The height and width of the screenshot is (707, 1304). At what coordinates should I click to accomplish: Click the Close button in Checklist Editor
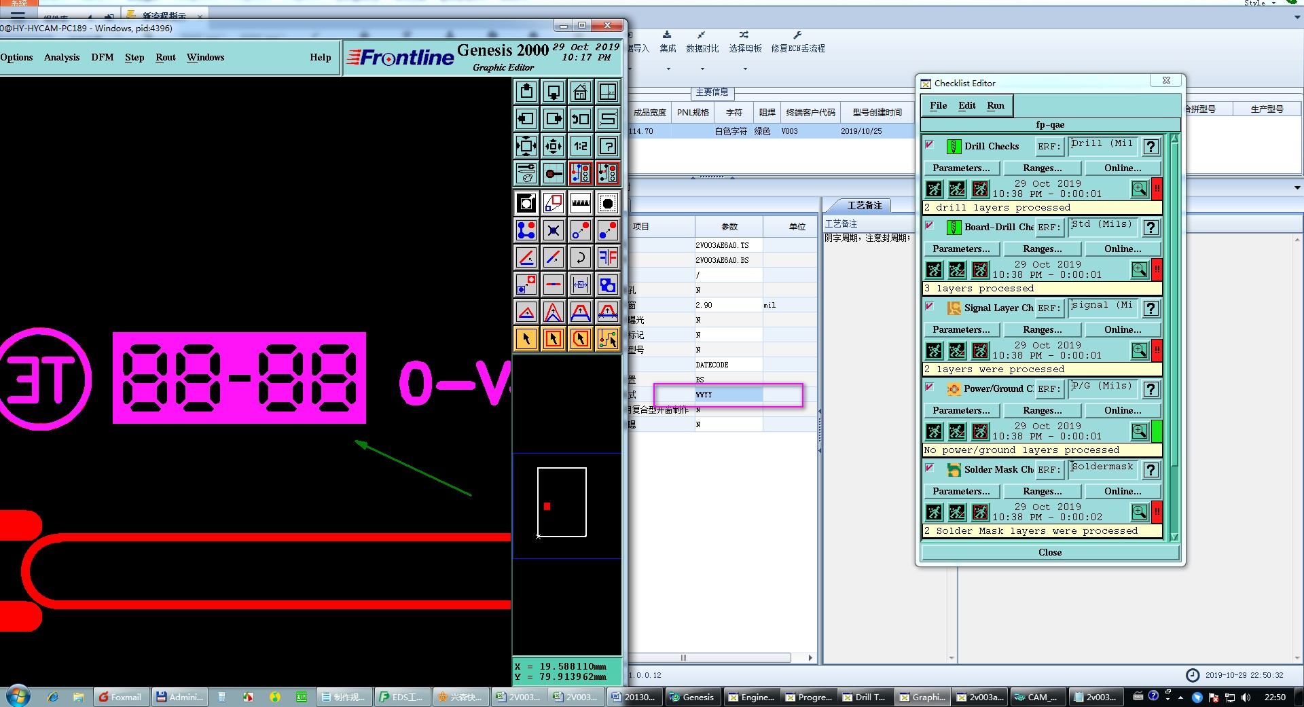click(x=1050, y=552)
